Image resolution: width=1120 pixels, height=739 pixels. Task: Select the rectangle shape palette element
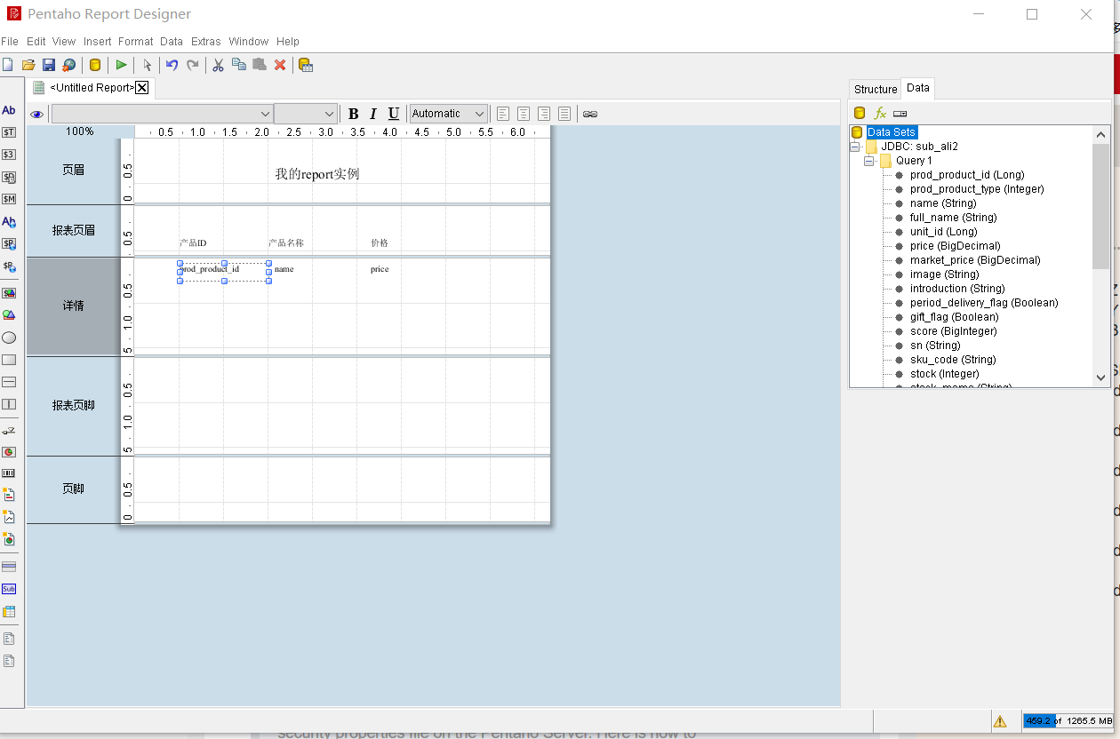click(9, 360)
